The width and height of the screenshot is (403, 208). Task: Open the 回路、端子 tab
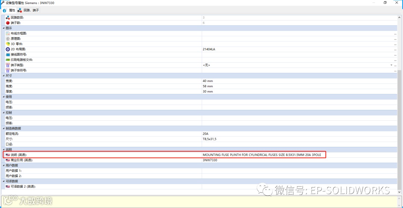click(28, 10)
